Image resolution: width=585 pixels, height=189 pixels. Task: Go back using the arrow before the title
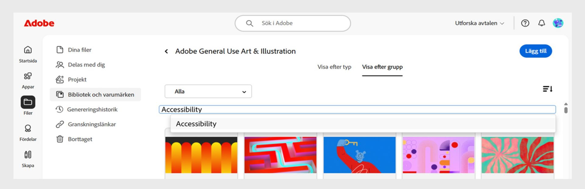(x=166, y=51)
